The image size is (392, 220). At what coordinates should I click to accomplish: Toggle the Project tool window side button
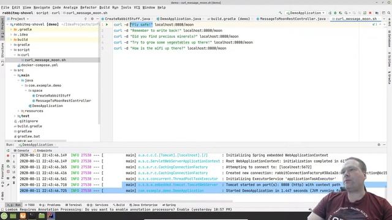coord(2,28)
